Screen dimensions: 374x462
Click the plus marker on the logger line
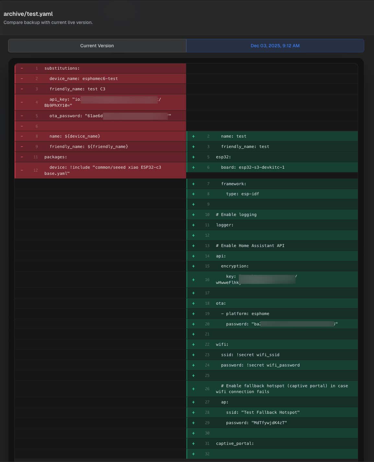[193, 225]
